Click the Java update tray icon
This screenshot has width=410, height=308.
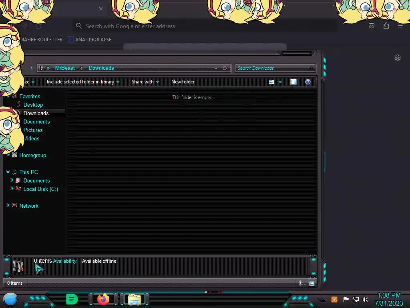pyautogui.click(x=334, y=299)
